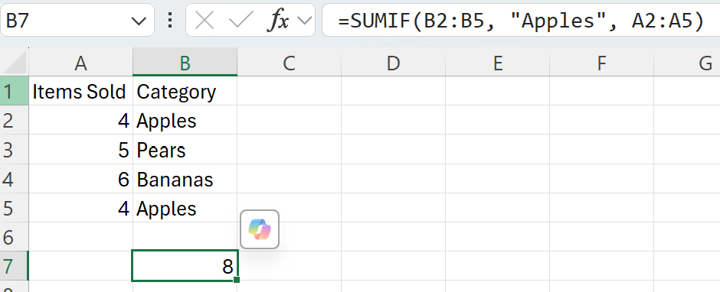Open the Name Box dropdown arrow

[139, 21]
